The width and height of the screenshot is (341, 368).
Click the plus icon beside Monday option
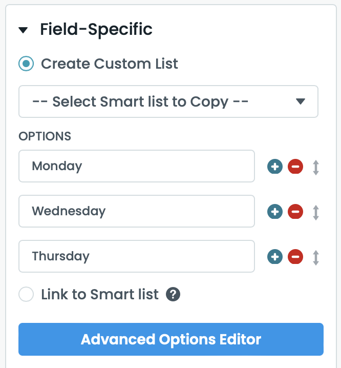(275, 167)
